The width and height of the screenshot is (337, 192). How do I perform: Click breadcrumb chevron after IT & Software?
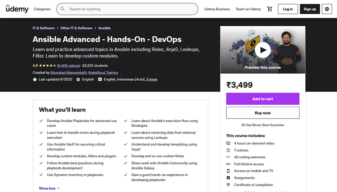pos(58,28)
